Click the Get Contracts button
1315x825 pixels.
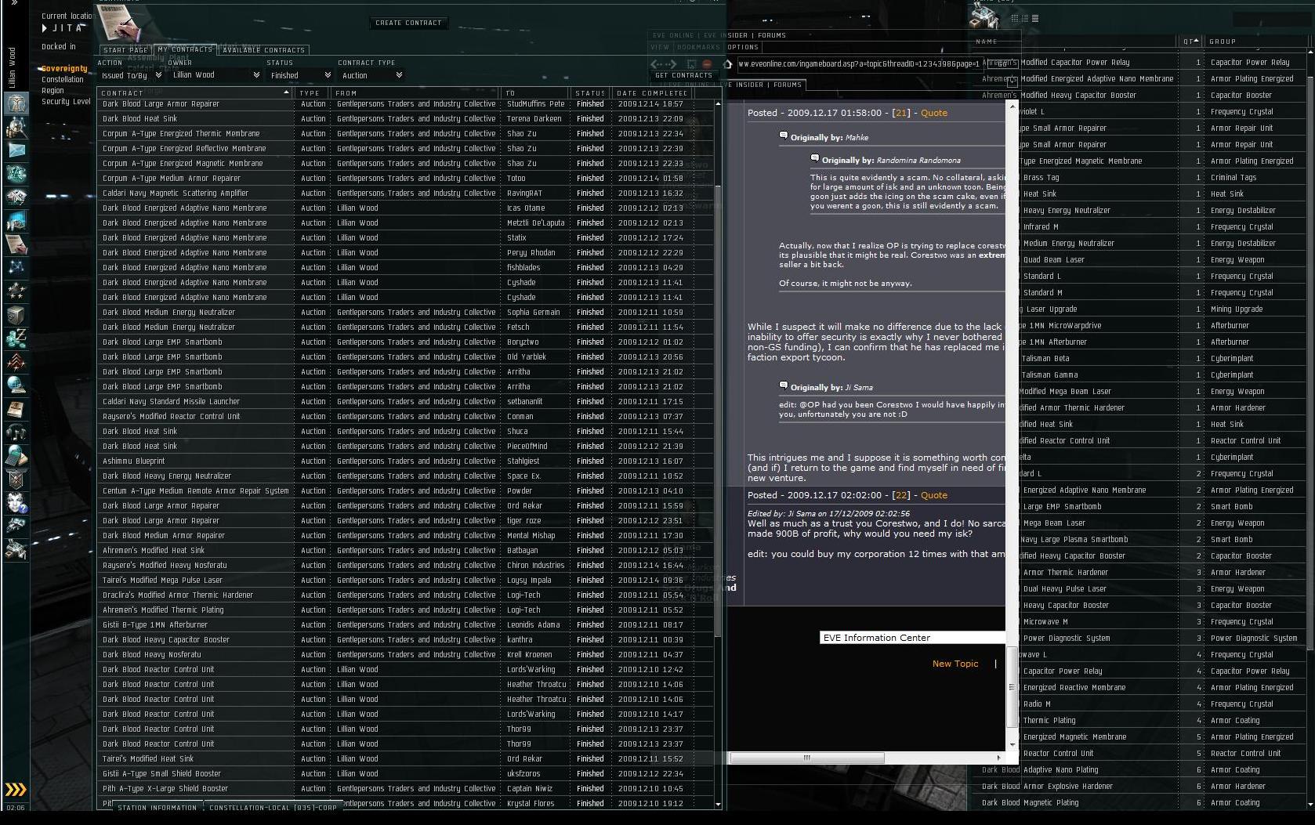pyautogui.click(x=683, y=75)
